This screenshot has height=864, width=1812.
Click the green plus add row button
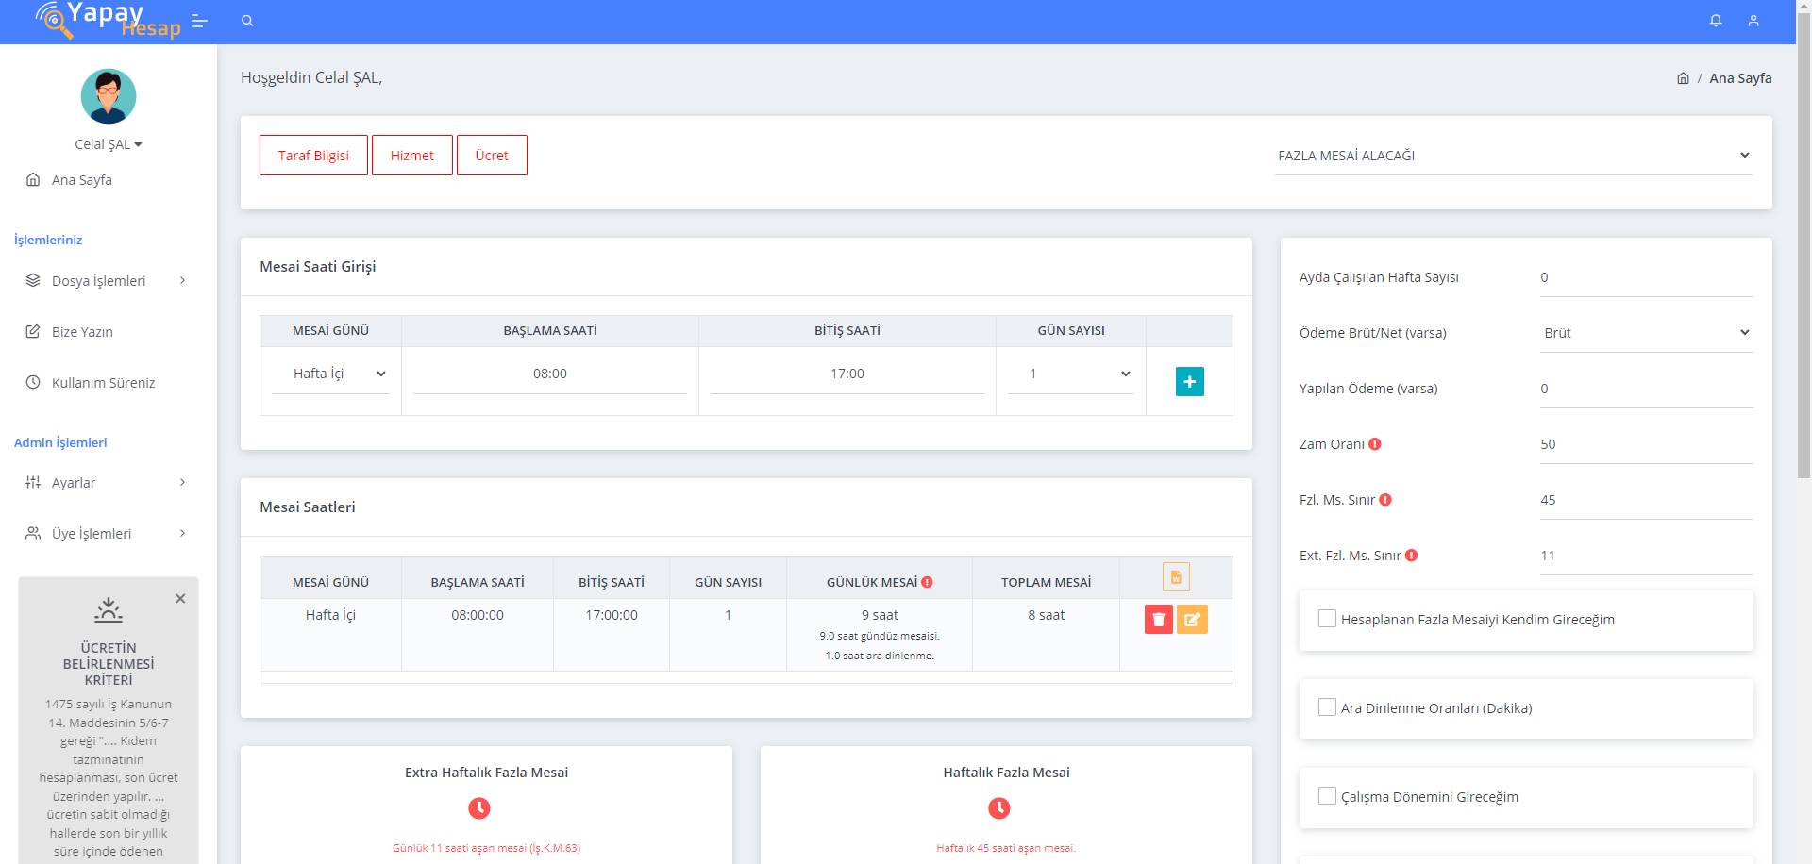1189,382
